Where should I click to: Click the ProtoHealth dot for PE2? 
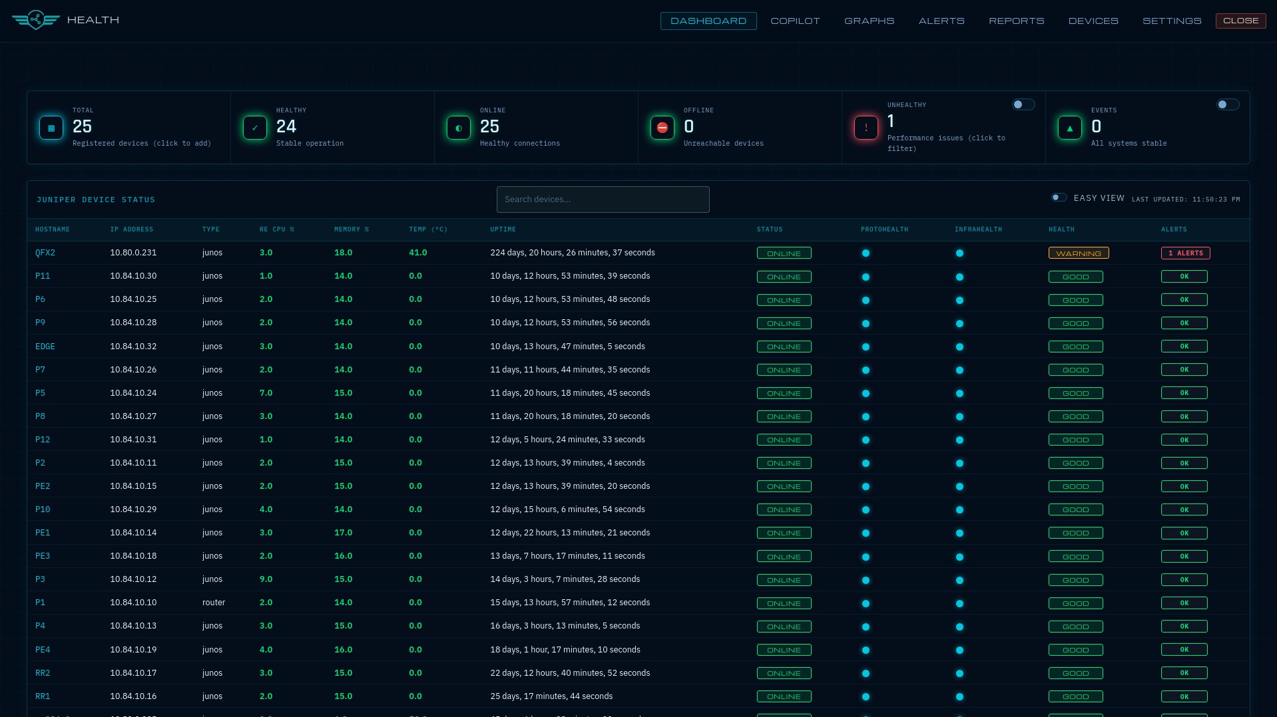click(866, 486)
